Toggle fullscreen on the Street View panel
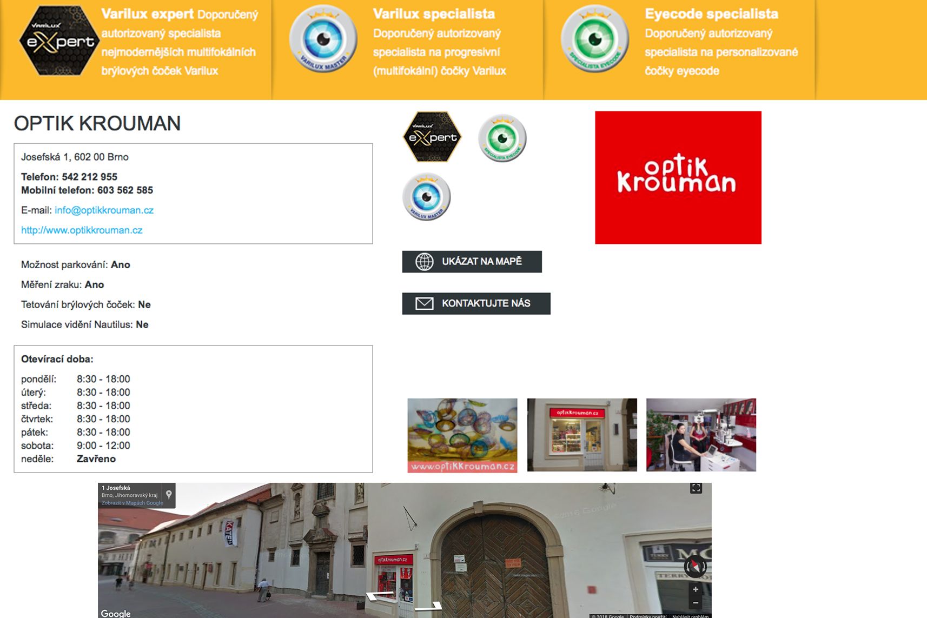 tap(696, 488)
